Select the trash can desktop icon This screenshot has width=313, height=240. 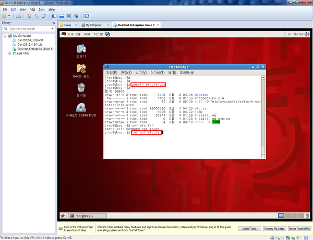coord(81,90)
